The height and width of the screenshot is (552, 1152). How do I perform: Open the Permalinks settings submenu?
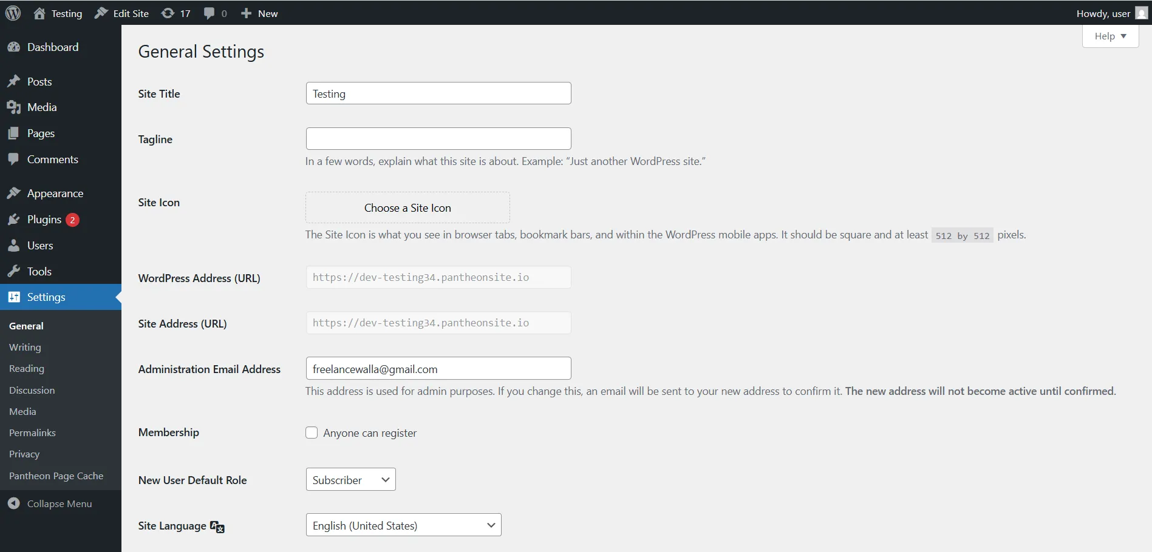click(32, 433)
